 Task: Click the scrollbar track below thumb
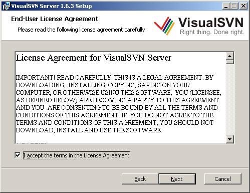pyautogui.click(x=230, y=100)
